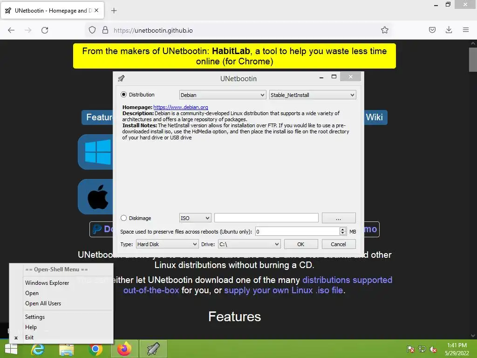Image resolution: width=477 pixels, height=358 pixels.
Task: Open the Debian distribution dropdown
Action: click(222, 95)
